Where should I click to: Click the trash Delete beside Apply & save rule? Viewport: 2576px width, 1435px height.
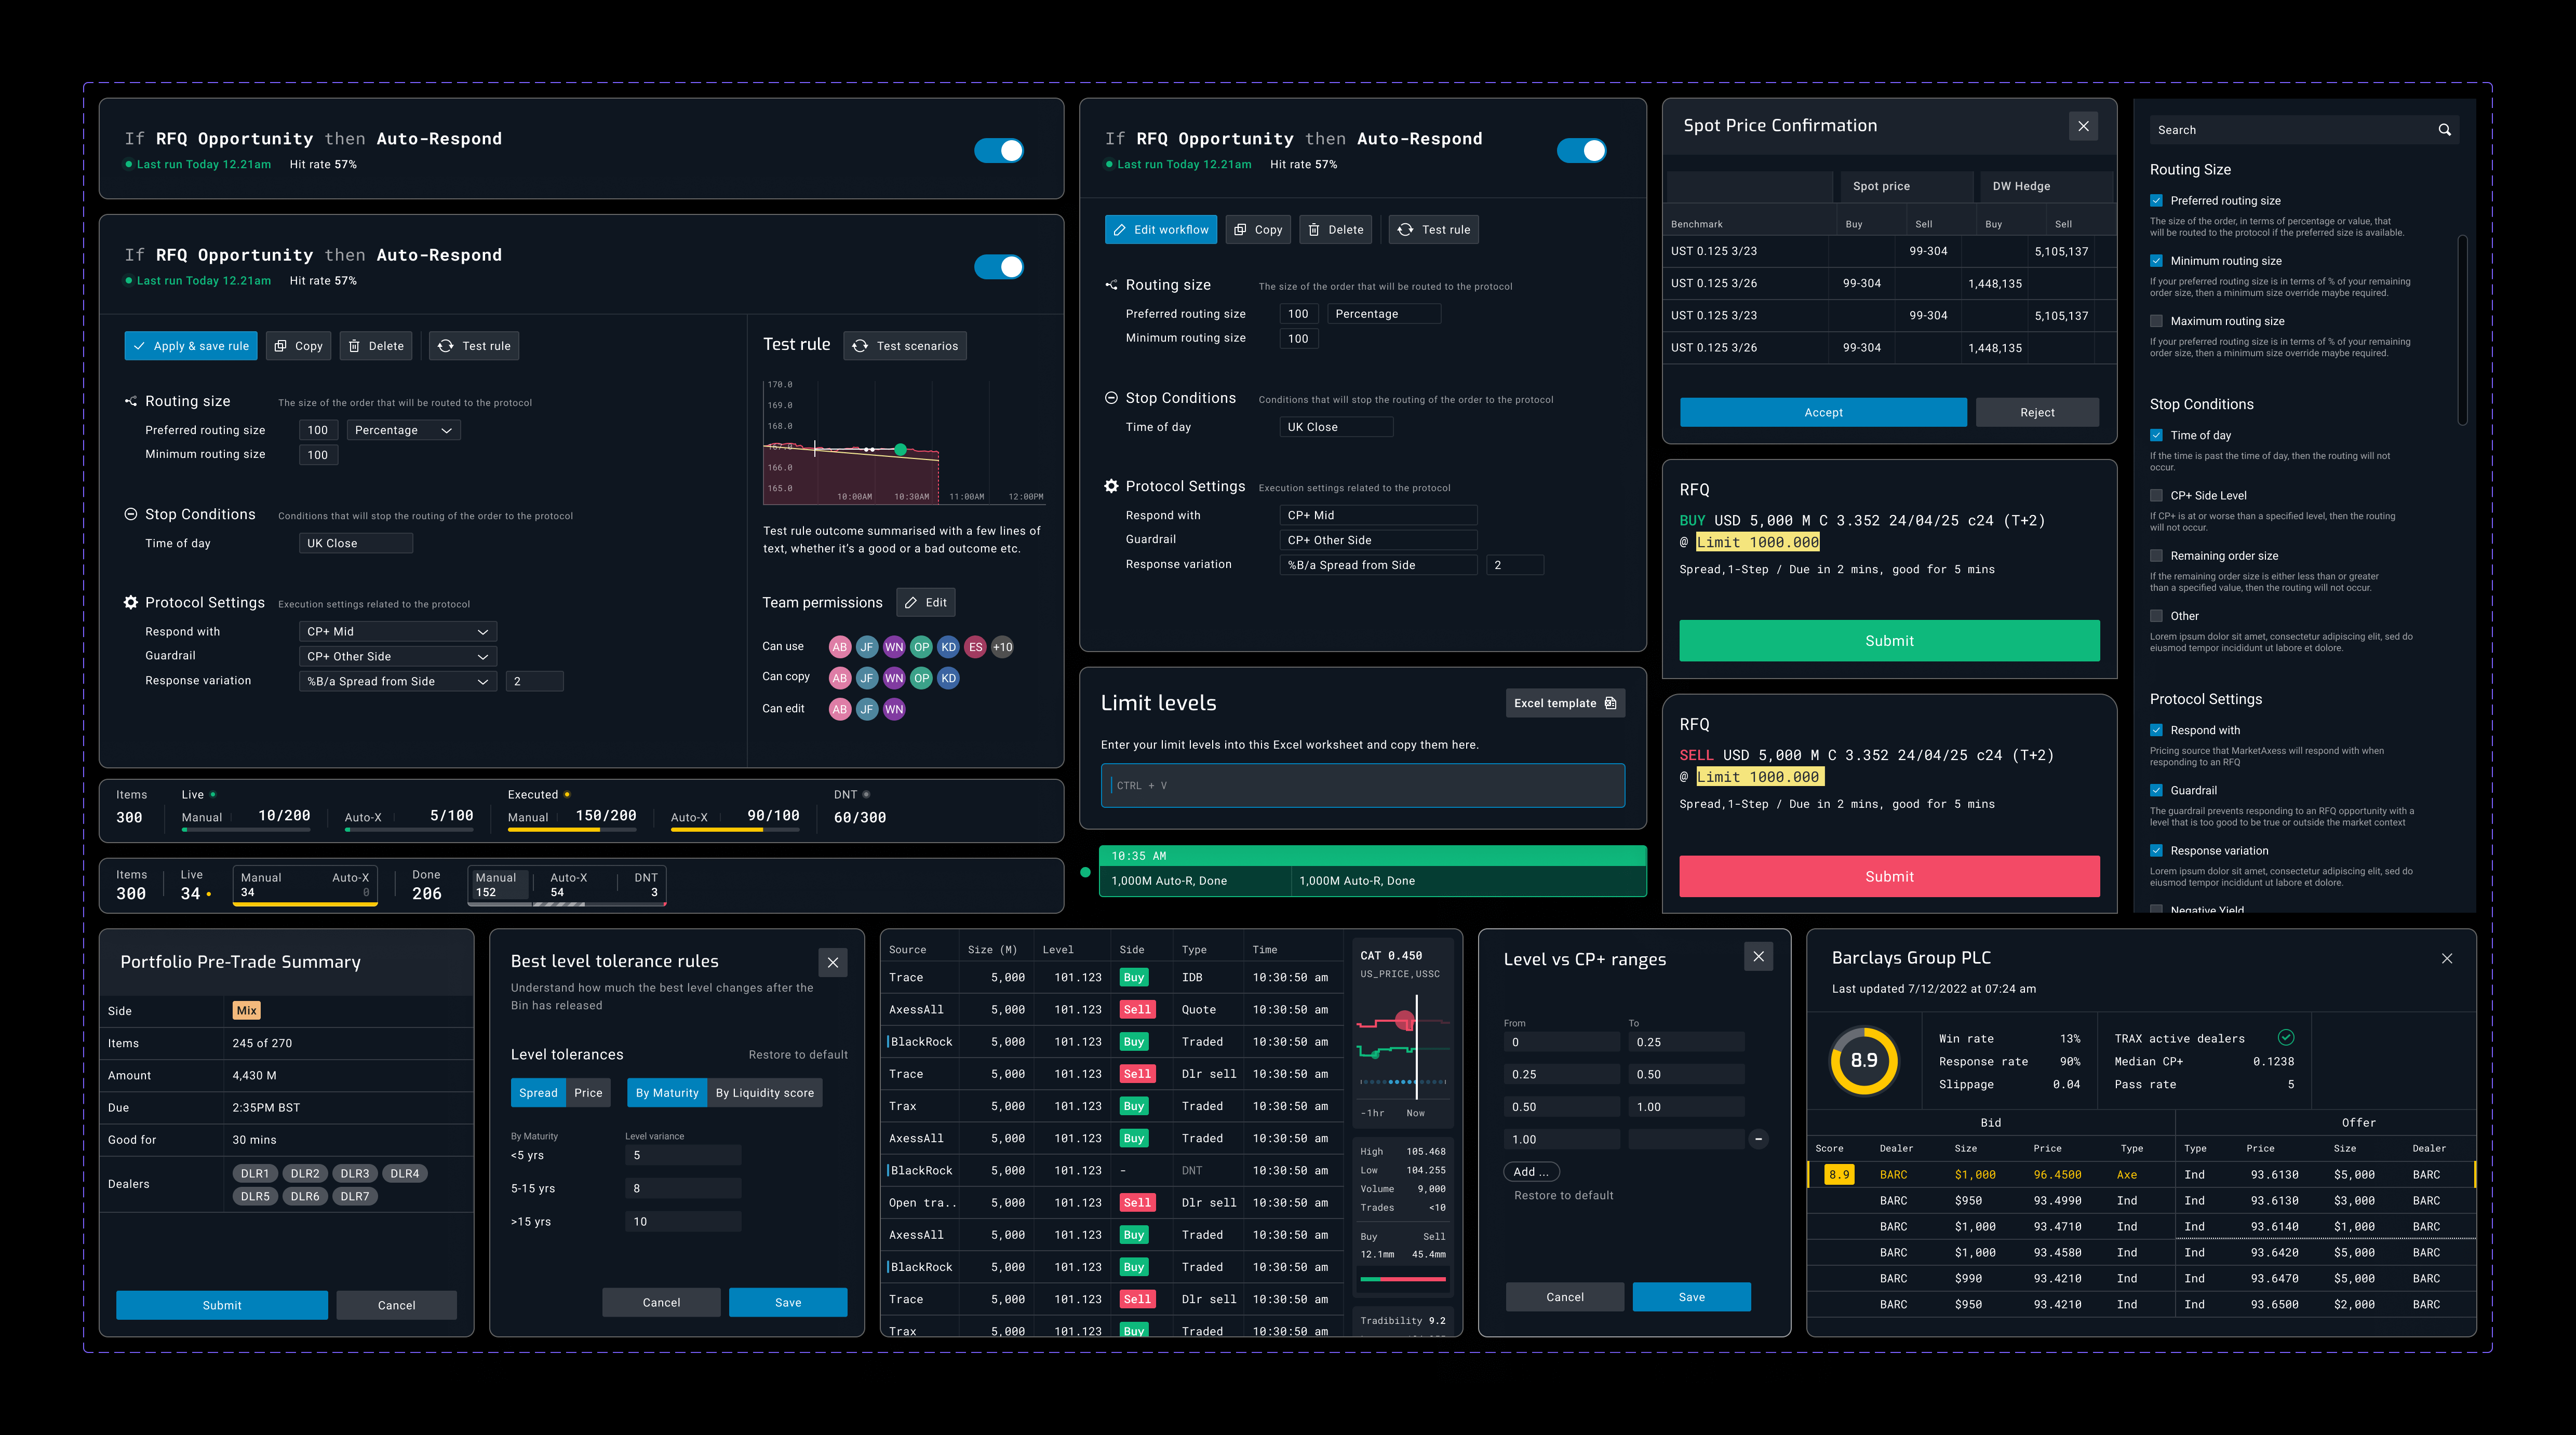(376, 346)
